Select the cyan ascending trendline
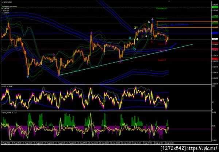 tap(126, 60)
